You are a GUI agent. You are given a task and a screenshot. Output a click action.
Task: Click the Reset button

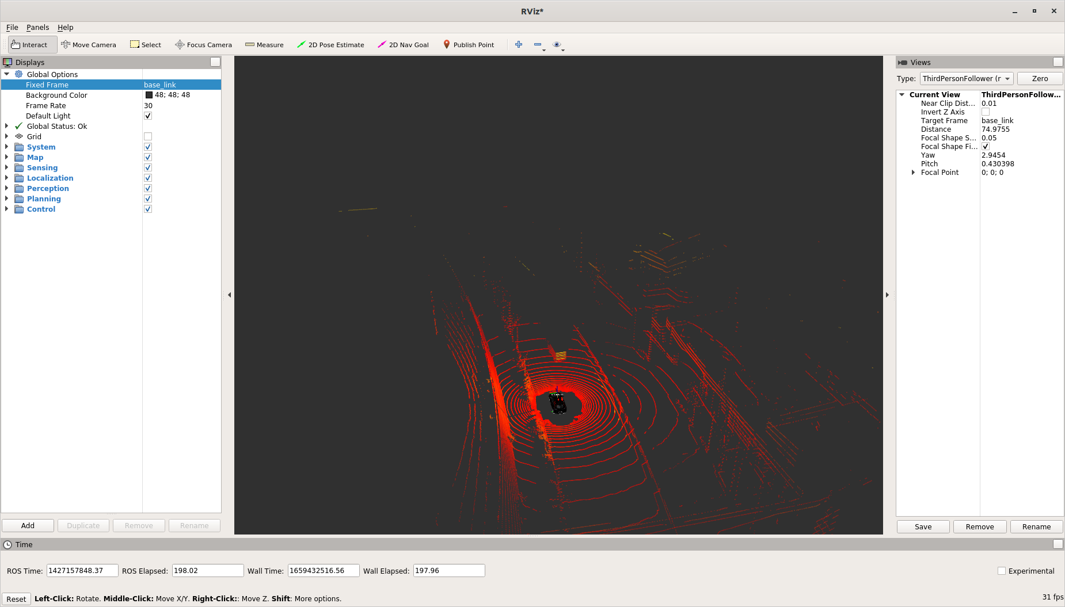(x=16, y=599)
